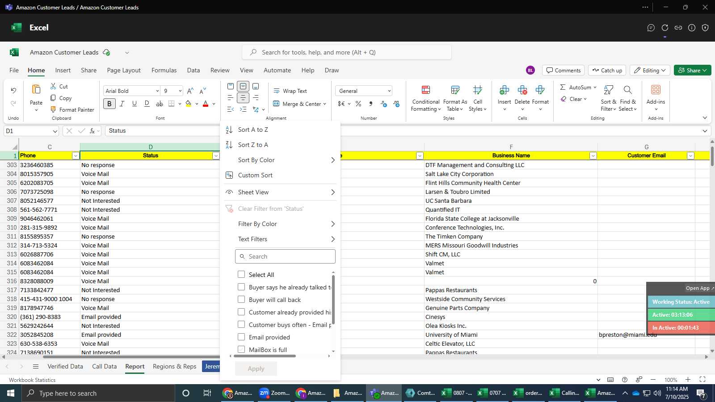Click the zoom in plus button

(x=688, y=380)
